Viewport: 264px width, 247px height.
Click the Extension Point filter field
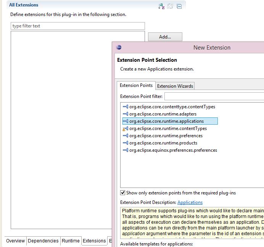[x=214, y=96]
